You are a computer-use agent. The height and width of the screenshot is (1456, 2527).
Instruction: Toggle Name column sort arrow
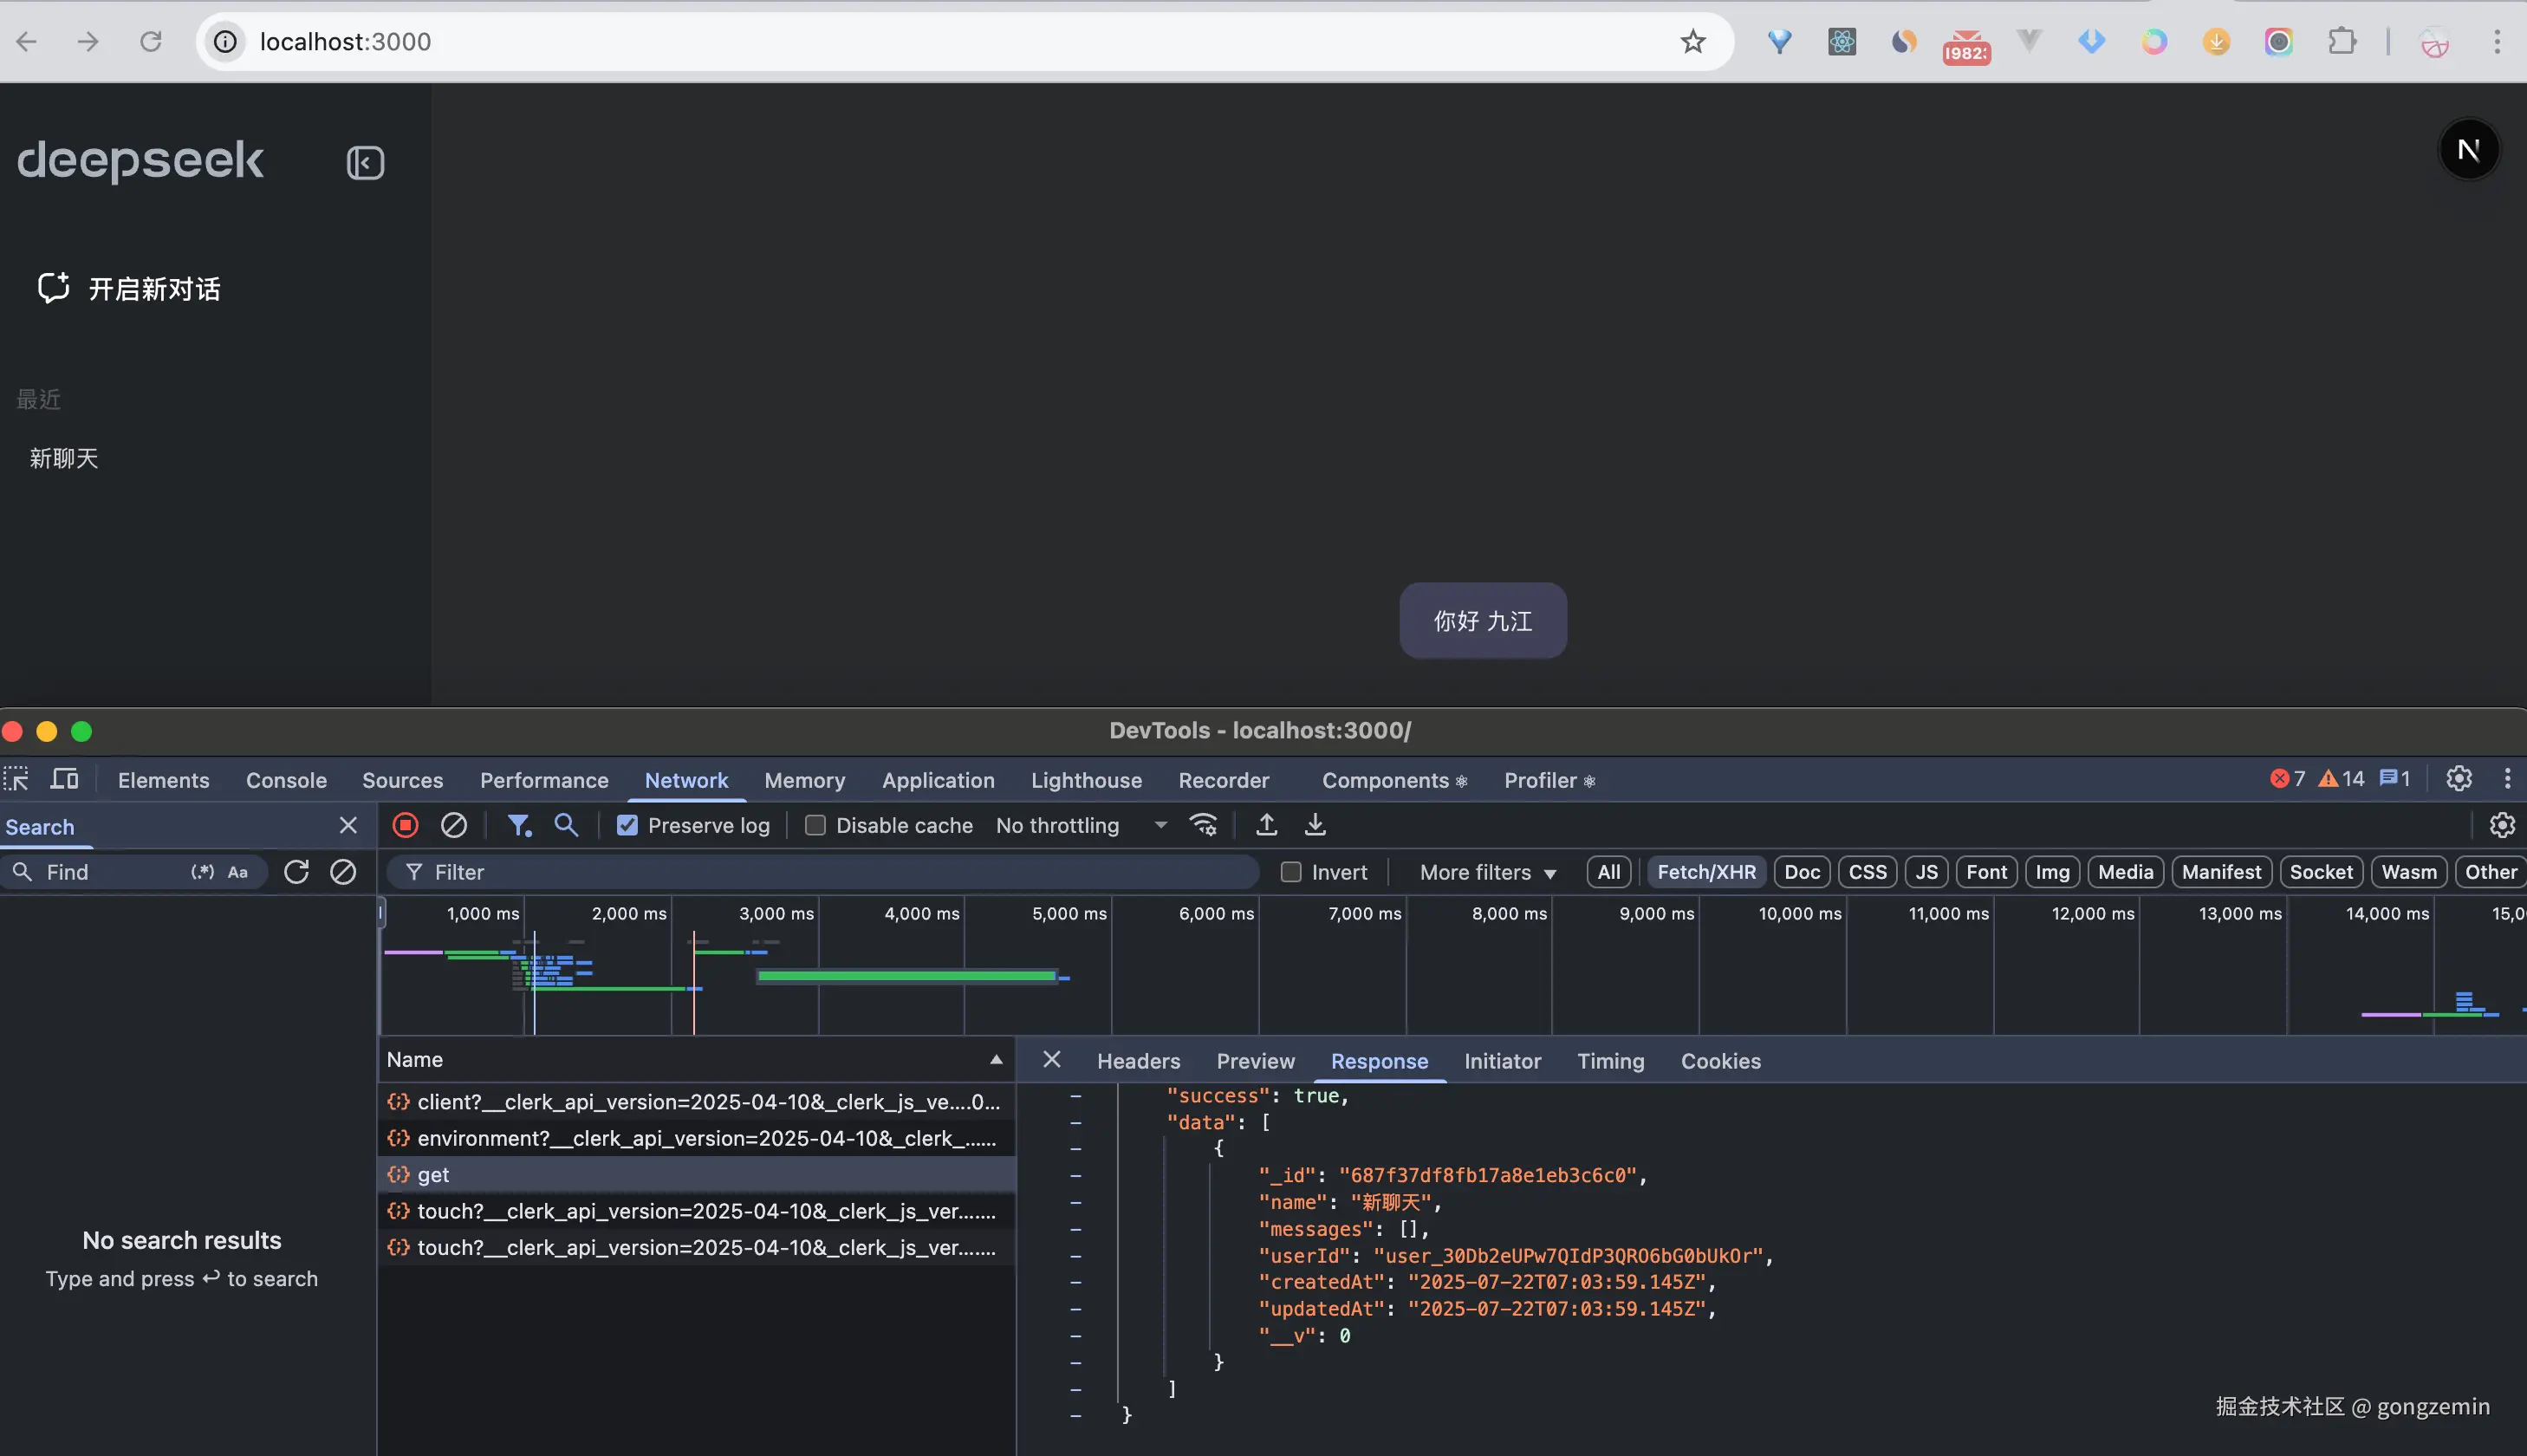(996, 1059)
